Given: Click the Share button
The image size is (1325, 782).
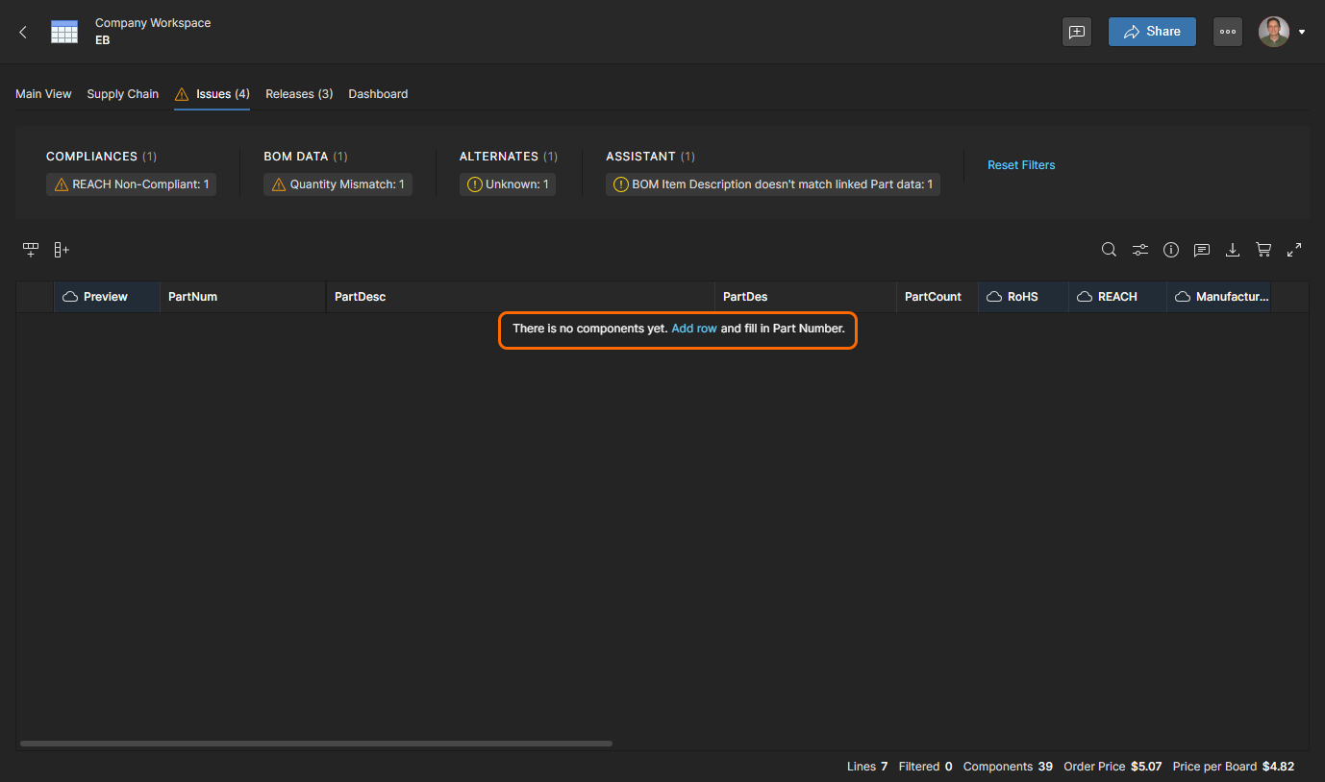Looking at the screenshot, I should pos(1152,32).
